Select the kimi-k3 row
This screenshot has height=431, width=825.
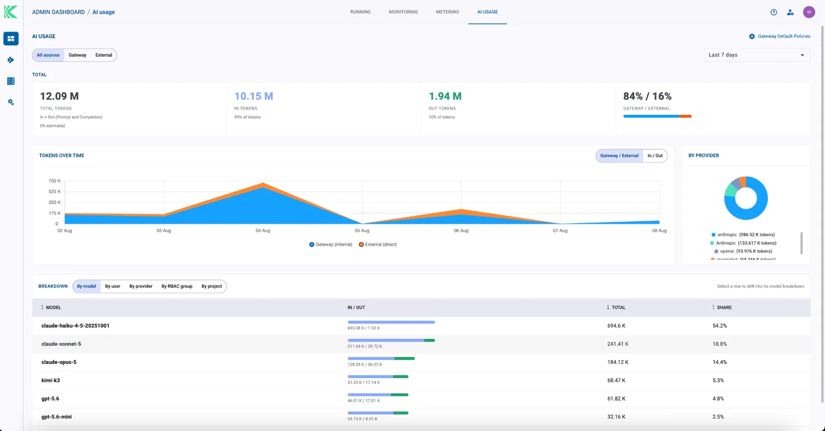tap(421, 380)
